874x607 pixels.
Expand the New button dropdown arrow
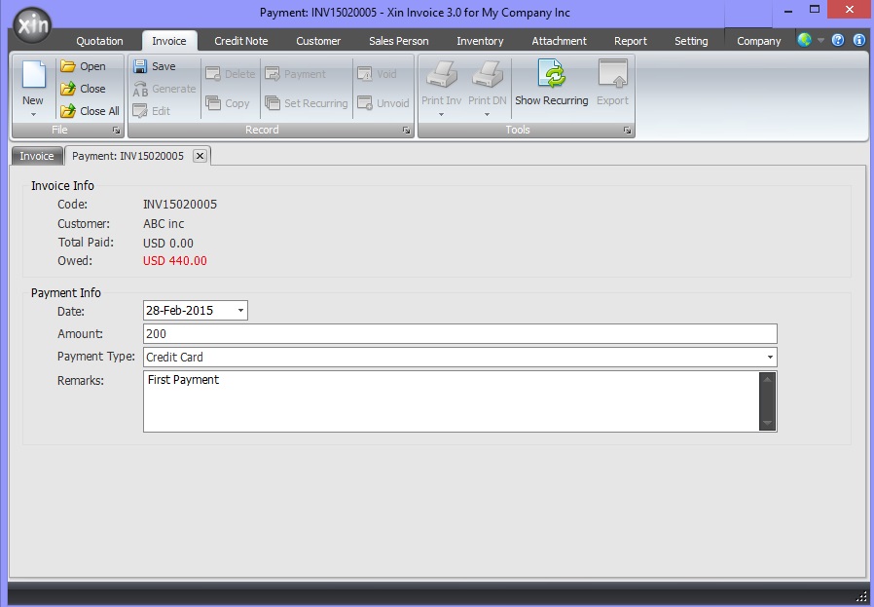[x=33, y=115]
